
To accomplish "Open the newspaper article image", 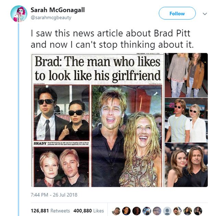I will (98, 120).
